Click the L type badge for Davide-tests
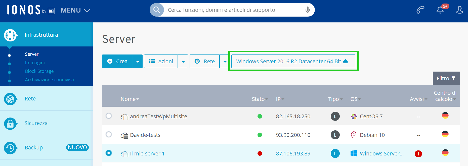468x166 pixels. pos(335,135)
